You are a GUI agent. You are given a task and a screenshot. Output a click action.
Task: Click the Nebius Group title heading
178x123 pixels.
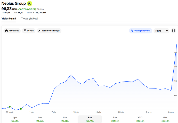13,4
